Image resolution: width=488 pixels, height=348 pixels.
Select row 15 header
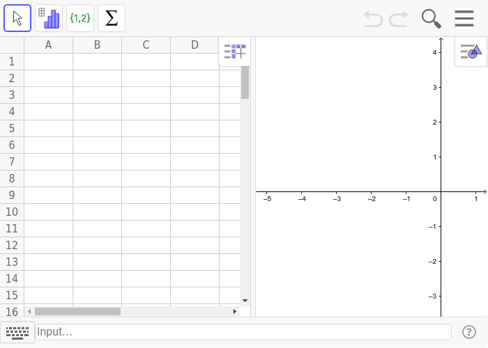tap(12, 296)
